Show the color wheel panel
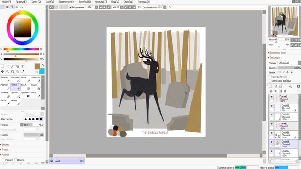 coord(3,8)
